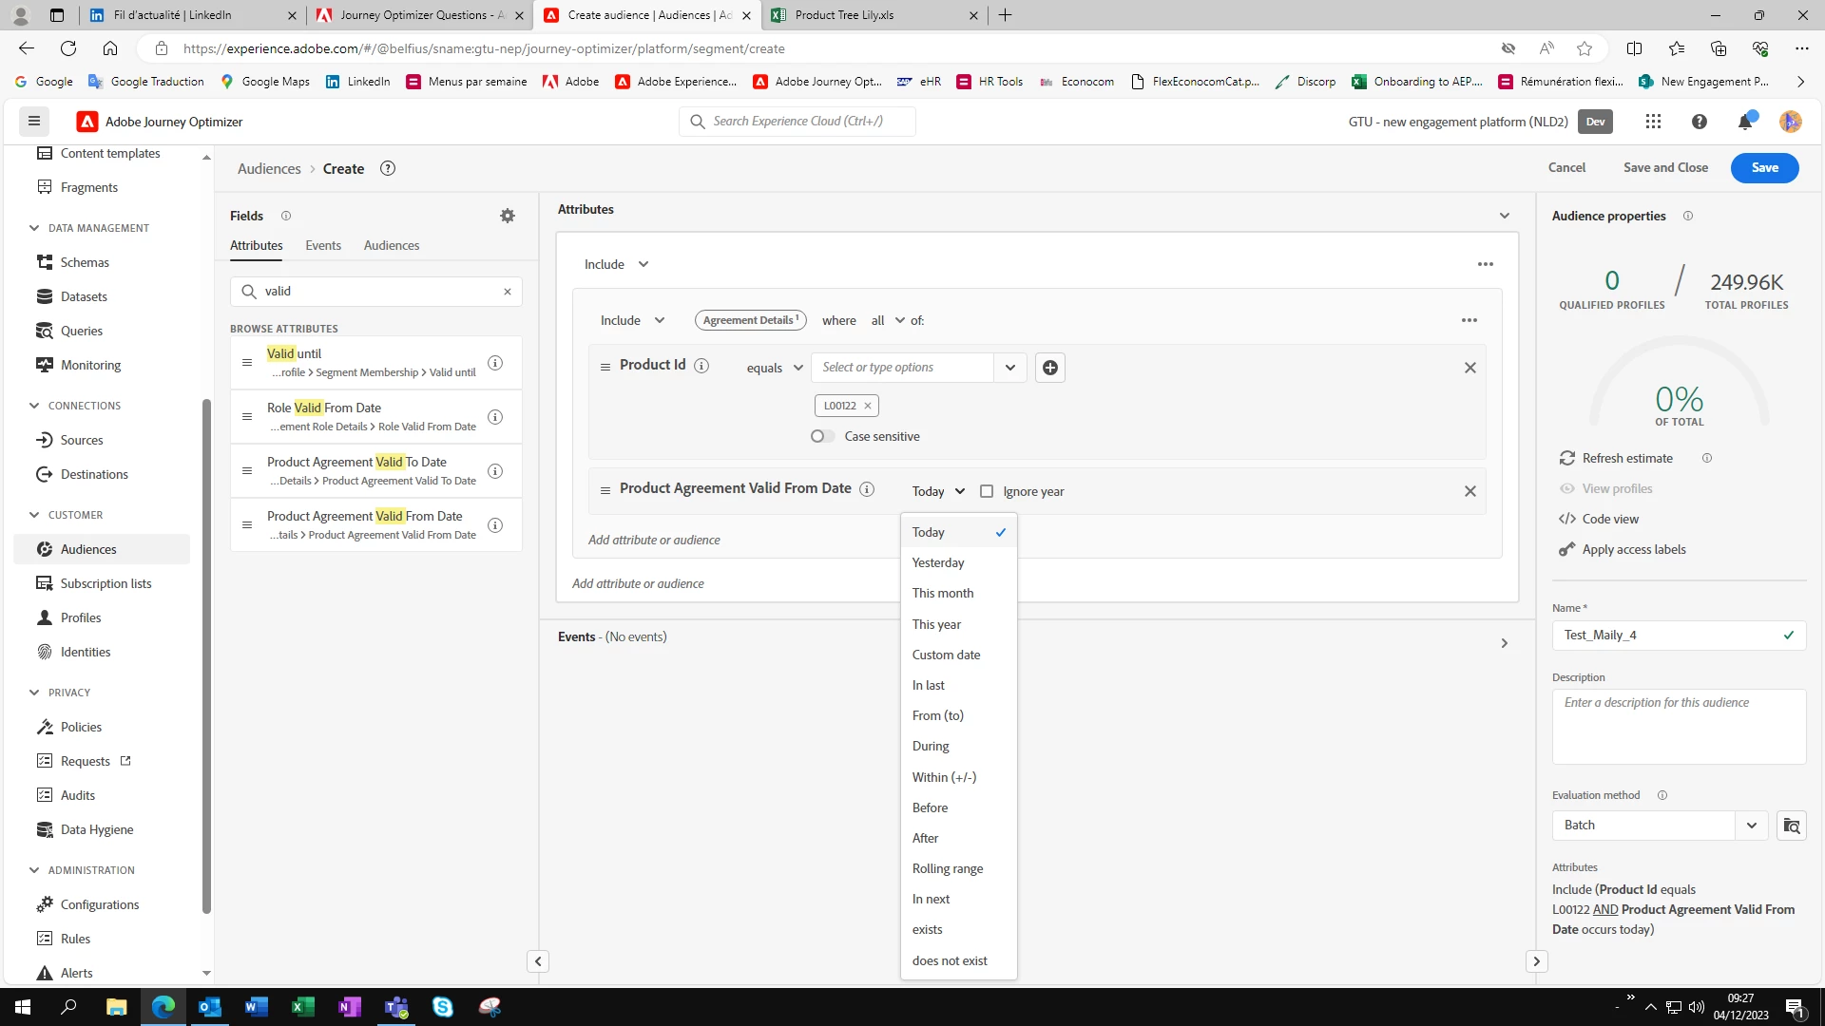Remove the L00122 value tag
This screenshot has height=1026, width=1825.
(867, 406)
